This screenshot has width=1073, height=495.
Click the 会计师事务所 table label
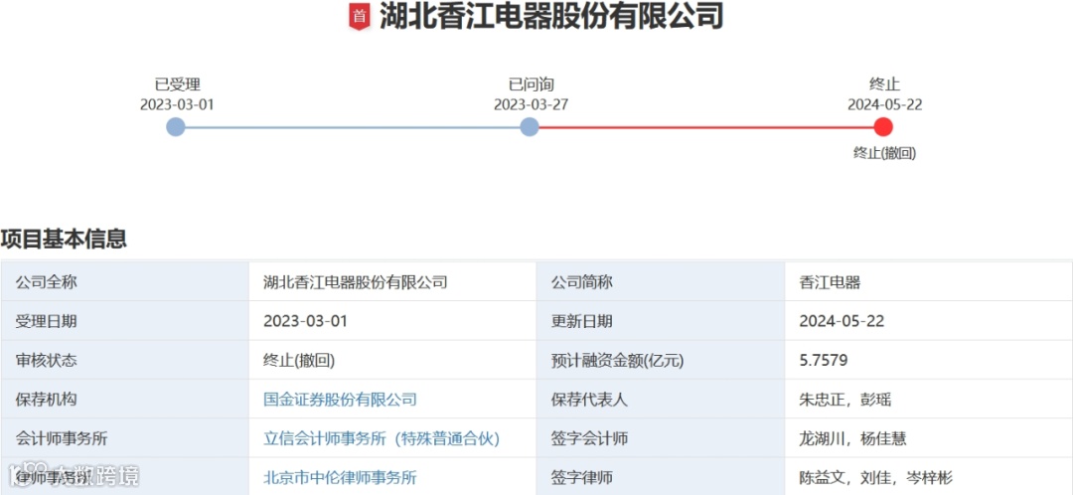pyautogui.click(x=61, y=439)
